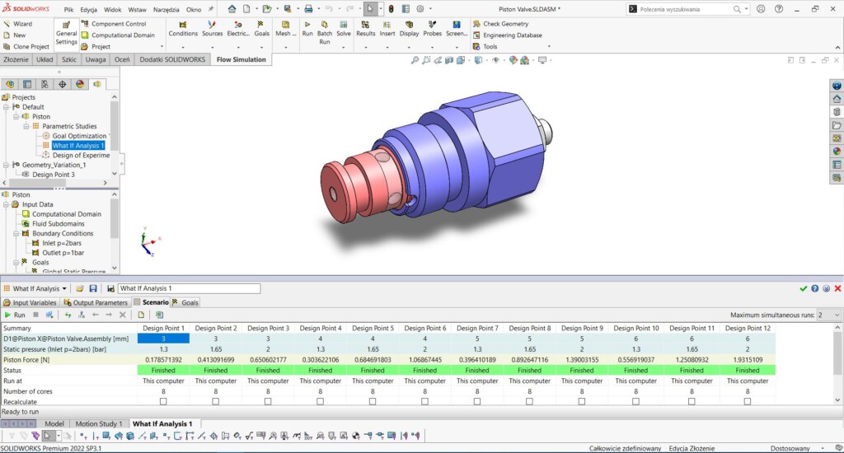This screenshot has height=453, width=844.
Task: Click the green checkmark to accept study
Action: (x=804, y=289)
